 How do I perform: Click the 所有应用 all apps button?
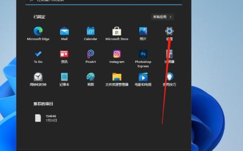[x=163, y=17]
